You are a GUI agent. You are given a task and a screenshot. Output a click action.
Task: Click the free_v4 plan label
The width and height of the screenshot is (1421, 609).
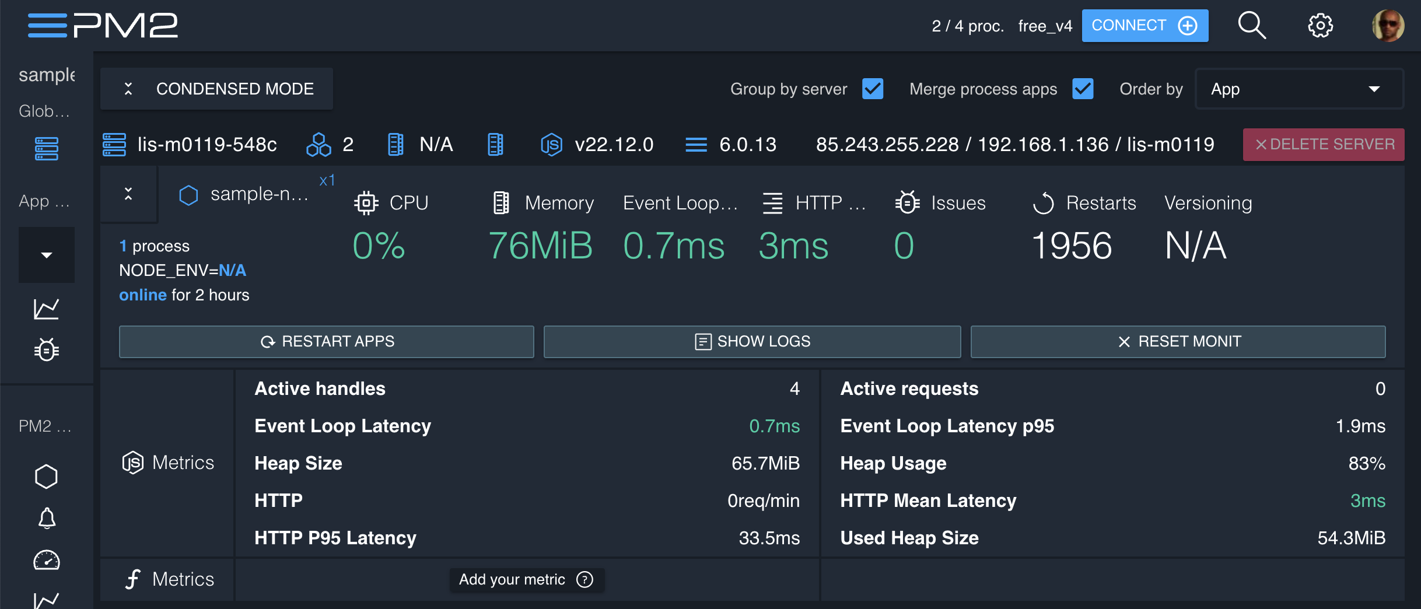[1045, 26]
